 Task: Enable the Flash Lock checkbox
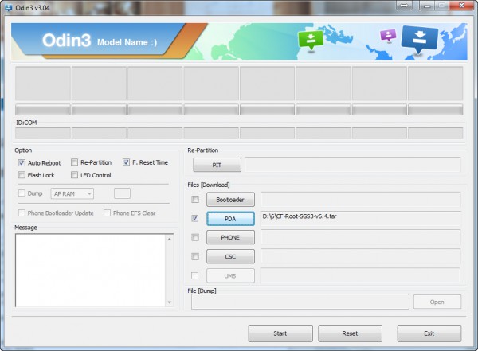[22, 175]
